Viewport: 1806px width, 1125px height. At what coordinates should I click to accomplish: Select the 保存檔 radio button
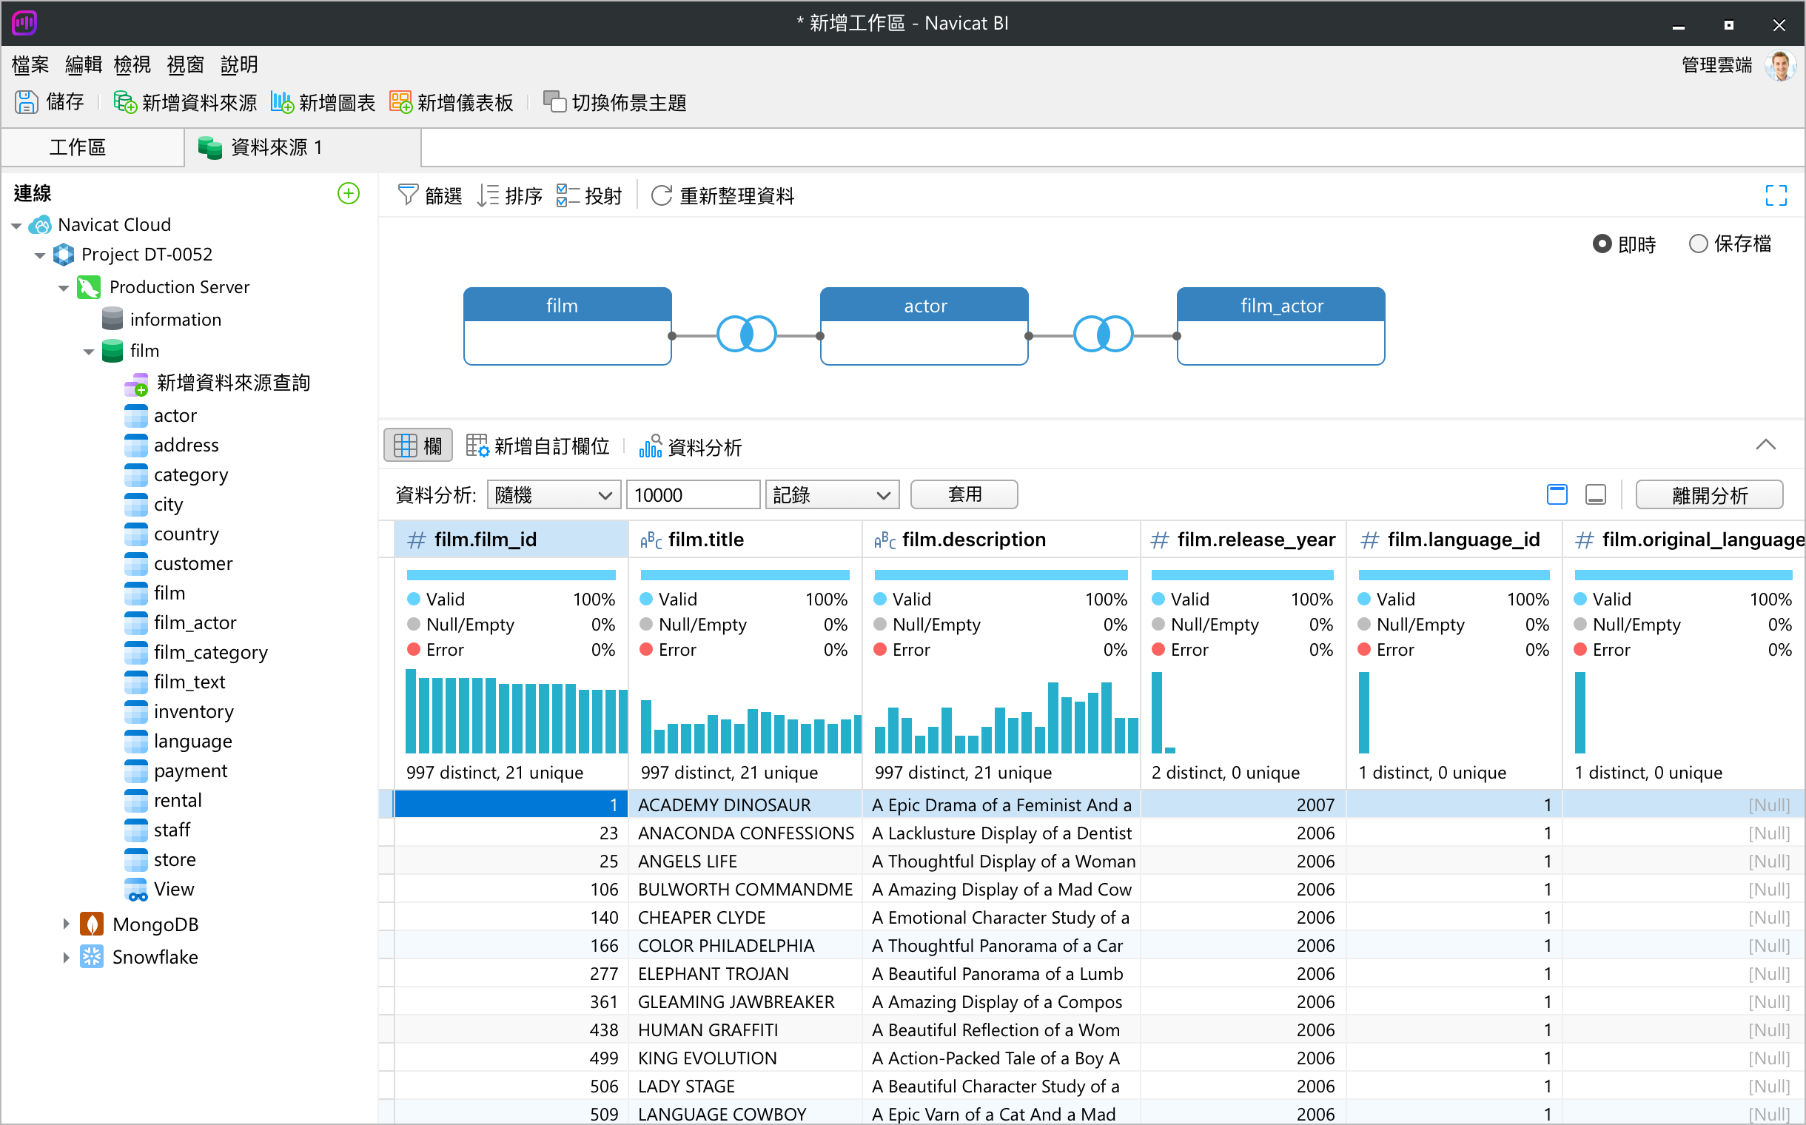(x=1697, y=244)
